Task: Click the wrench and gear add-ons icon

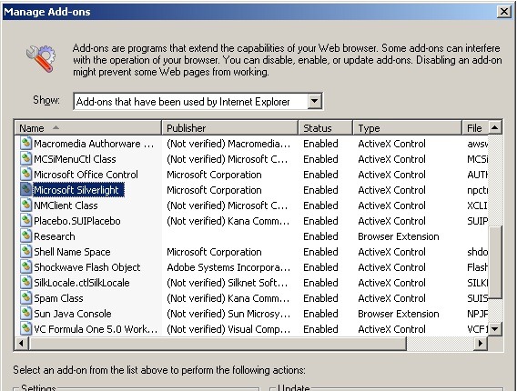Action: click(41, 58)
